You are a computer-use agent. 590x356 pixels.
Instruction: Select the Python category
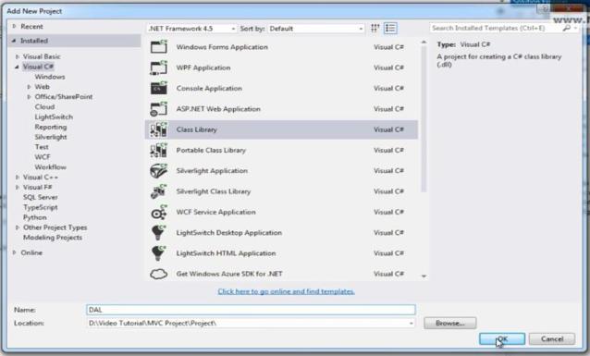pyautogui.click(x=34, y=217)
